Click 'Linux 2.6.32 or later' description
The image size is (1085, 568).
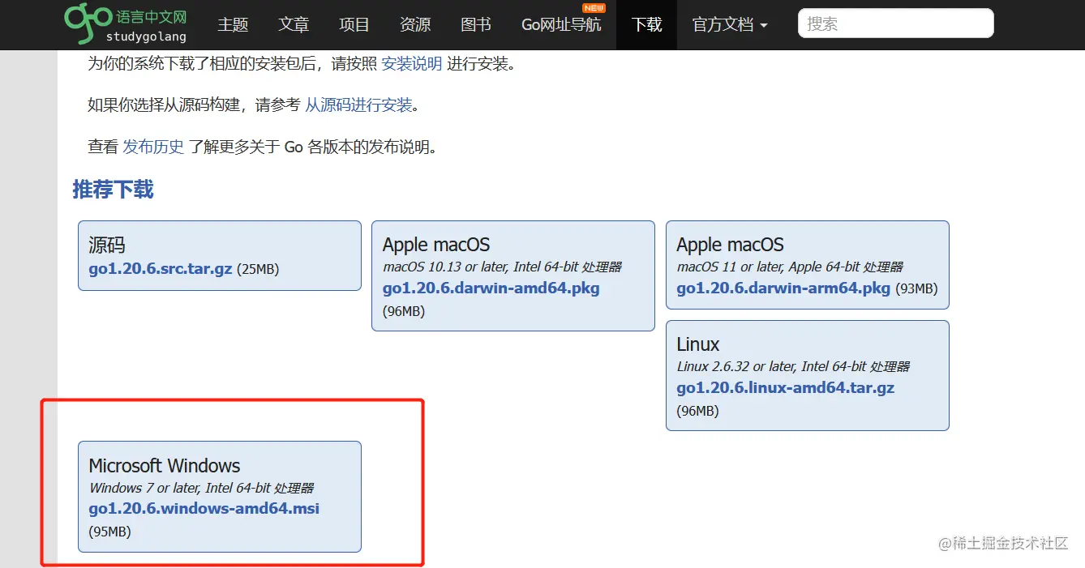coord(793,366)
